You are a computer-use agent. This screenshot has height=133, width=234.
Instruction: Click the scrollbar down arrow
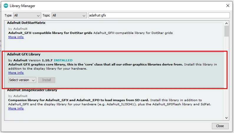pos(226,118)
